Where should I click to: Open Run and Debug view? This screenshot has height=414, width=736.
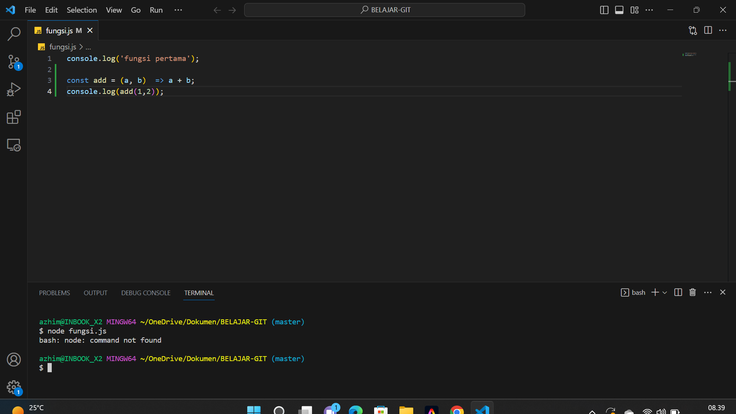(x=14, y=89)
